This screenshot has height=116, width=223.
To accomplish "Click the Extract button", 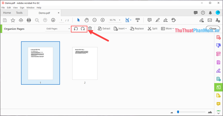I will pyautogui.click(x=104, y=29).
